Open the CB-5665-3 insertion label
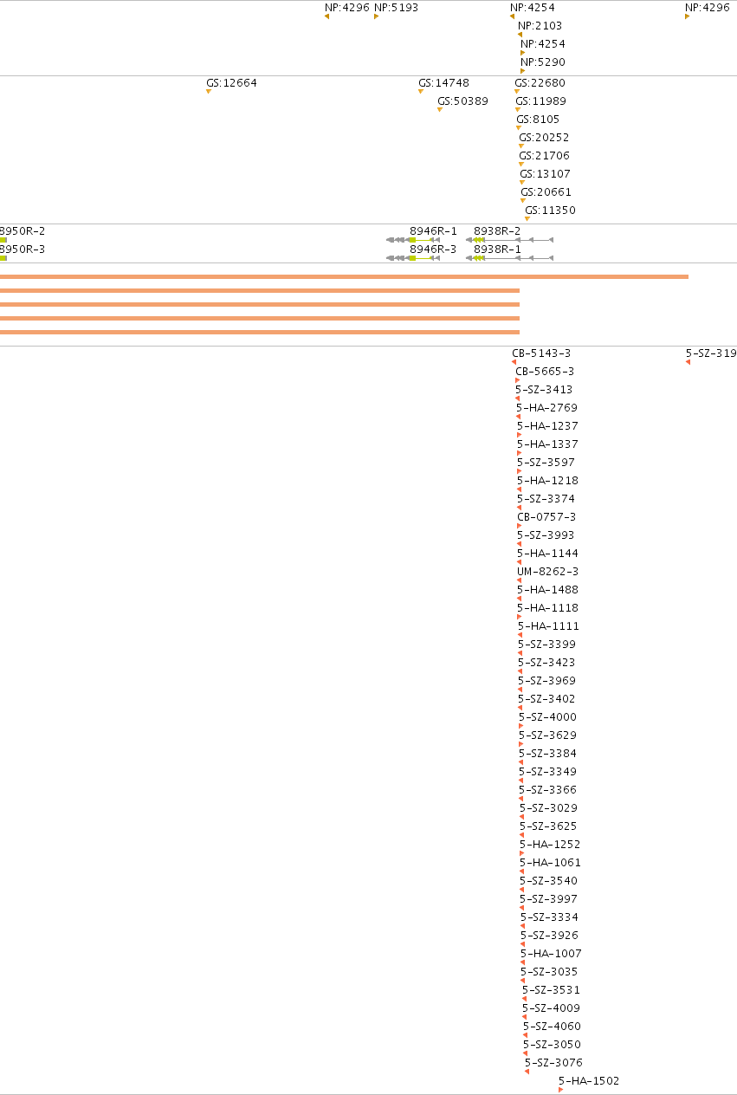This screenshot has height=1095, width=737. tap(545, 372)
